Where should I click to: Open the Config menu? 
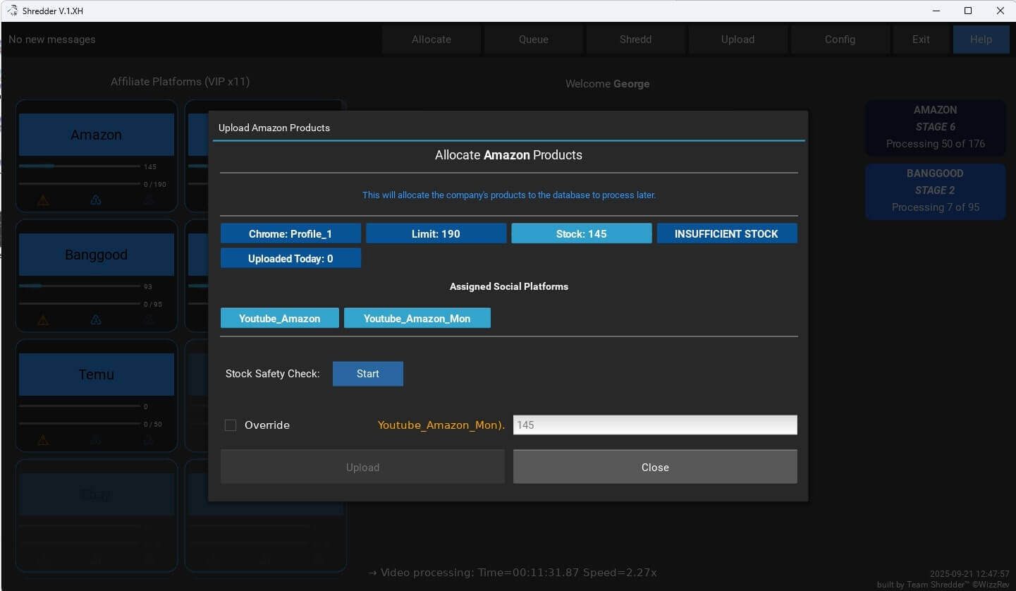click(840, 39)
